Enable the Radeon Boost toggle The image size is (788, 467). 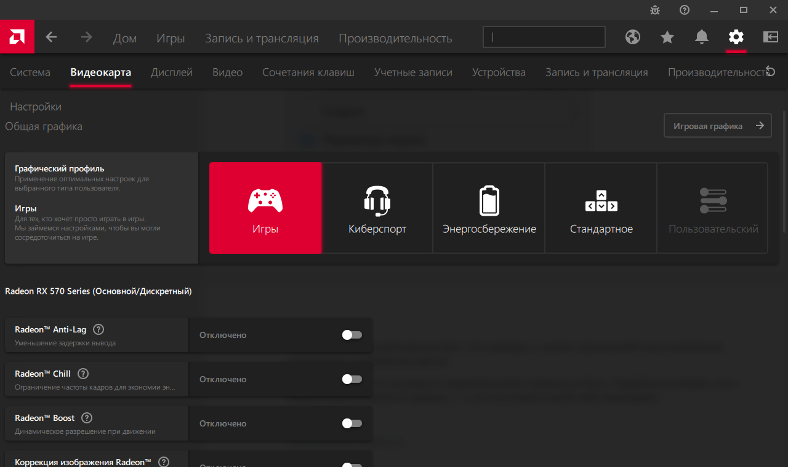pos(352,423)
